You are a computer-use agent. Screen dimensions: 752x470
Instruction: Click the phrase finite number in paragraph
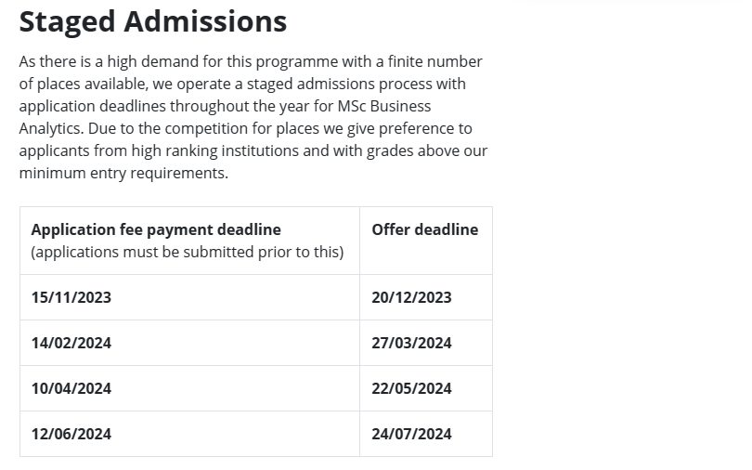(435, 62)
